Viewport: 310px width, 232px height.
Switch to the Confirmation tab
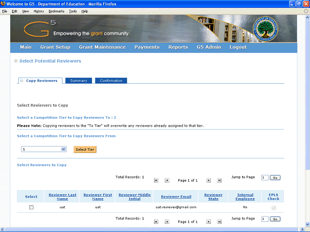111,81
